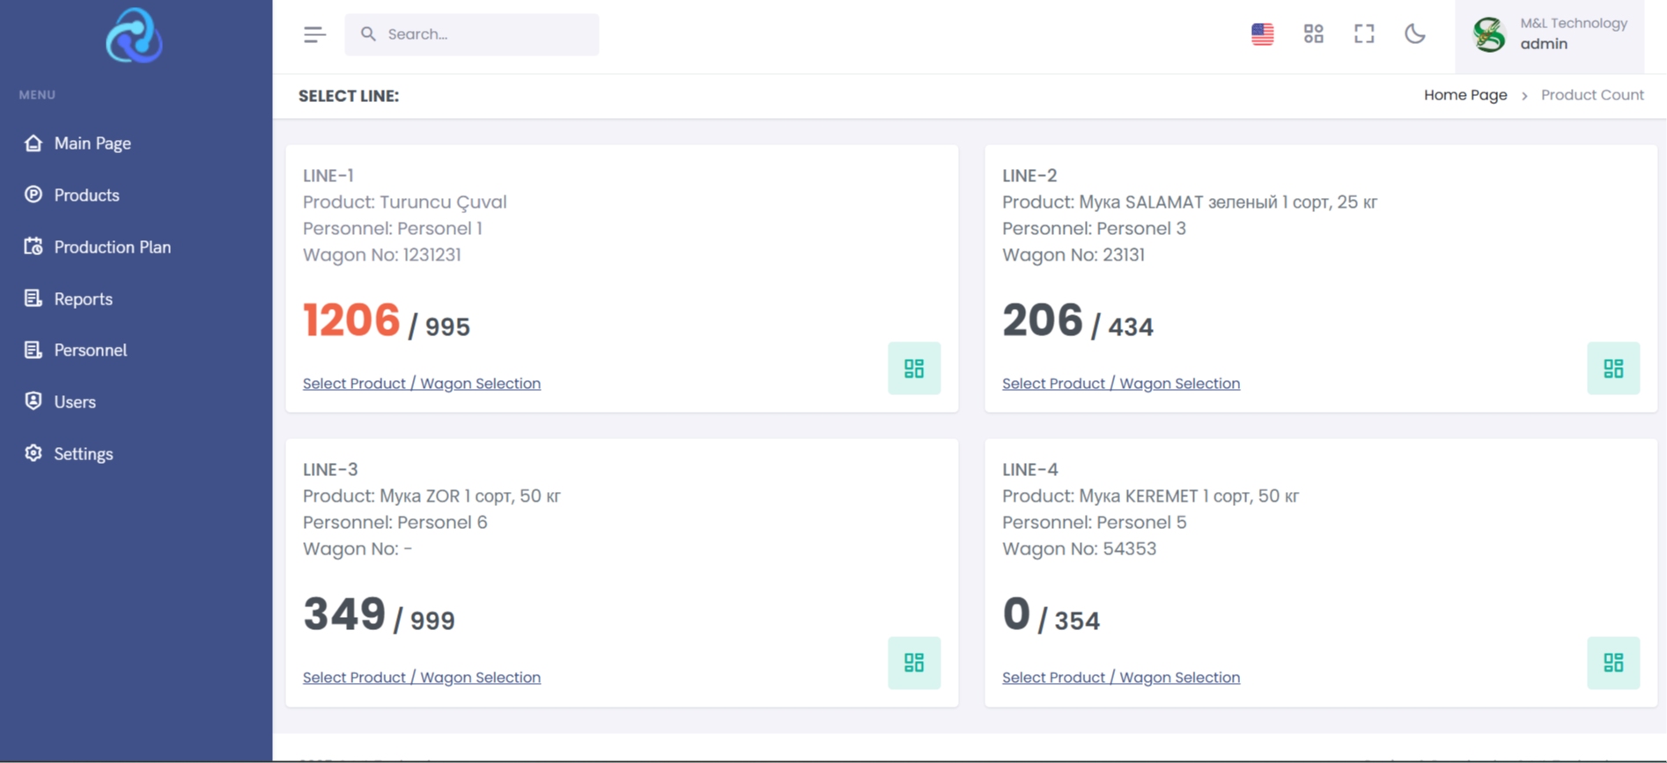Toggle dark mode with moon icon

point(1414,33)
